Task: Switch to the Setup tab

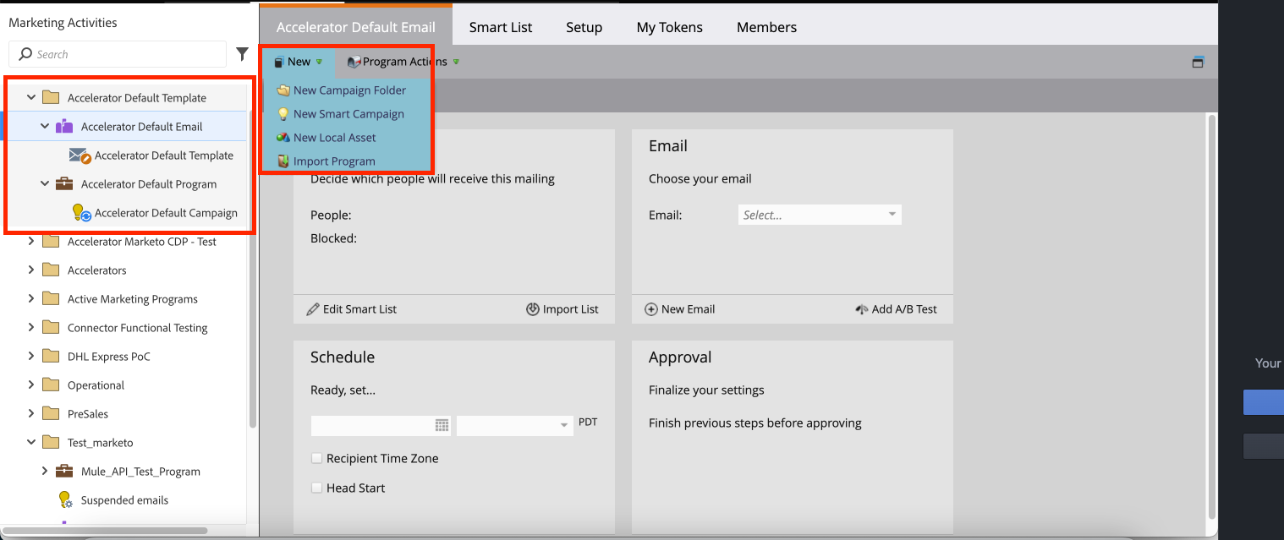Action: [x=584, y=27]
